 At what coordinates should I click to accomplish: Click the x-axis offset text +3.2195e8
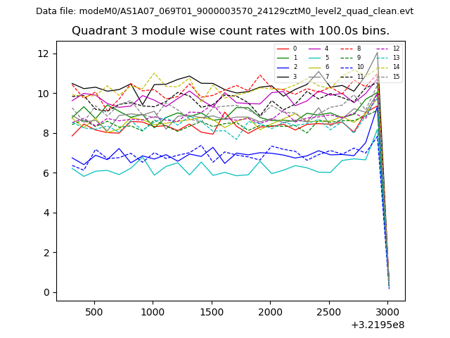point(378,325)
